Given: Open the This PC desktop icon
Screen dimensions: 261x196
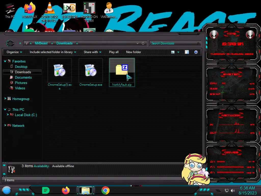Looking at the screenshot, I should (10, 11).
